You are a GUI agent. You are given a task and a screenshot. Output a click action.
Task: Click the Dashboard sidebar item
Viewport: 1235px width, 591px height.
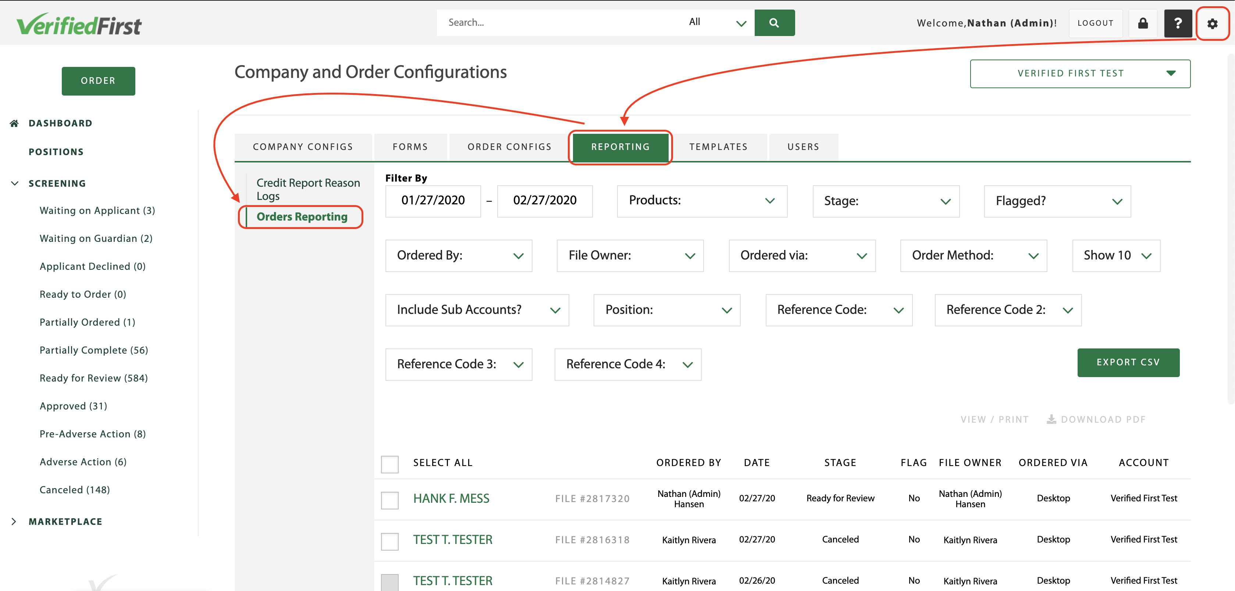(x=60, y=123)
